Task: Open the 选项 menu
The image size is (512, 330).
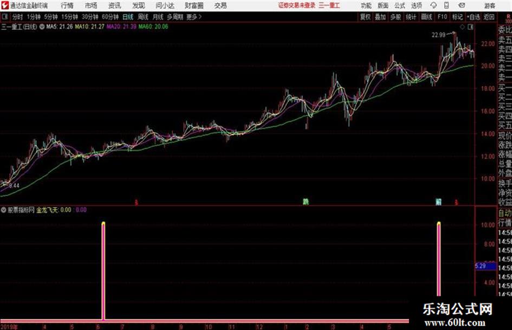Action: 417,5
